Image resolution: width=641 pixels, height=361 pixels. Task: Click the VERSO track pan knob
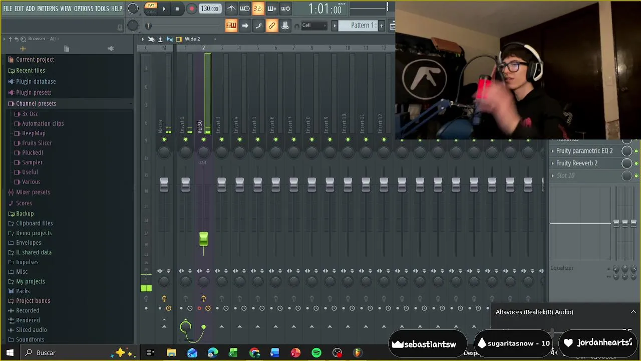pos(203,152)
